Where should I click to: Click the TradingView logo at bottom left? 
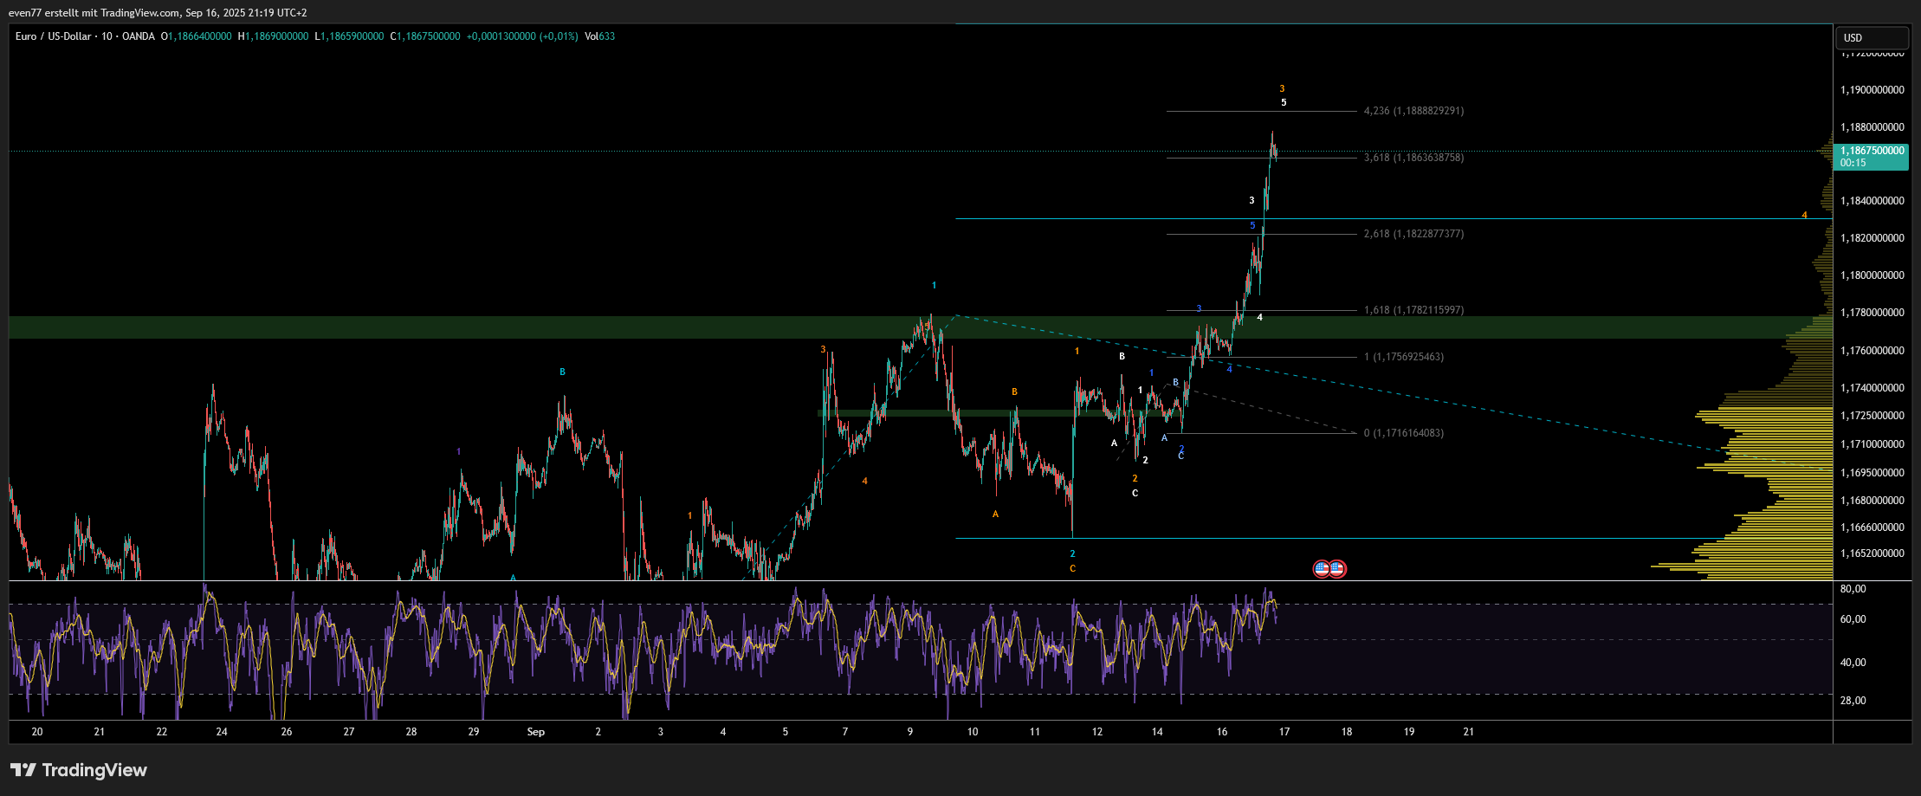(79, 770)
